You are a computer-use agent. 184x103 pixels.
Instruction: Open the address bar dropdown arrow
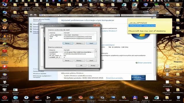[115, 15]
